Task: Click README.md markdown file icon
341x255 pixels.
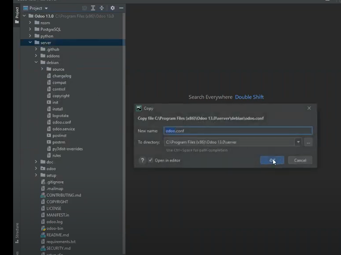Action: 43,235
